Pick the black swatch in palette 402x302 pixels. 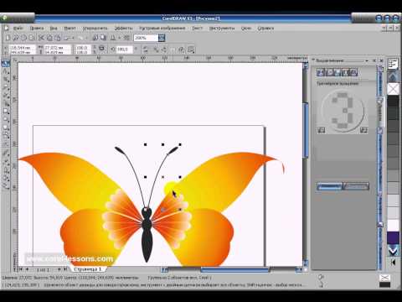click(393, 101)
